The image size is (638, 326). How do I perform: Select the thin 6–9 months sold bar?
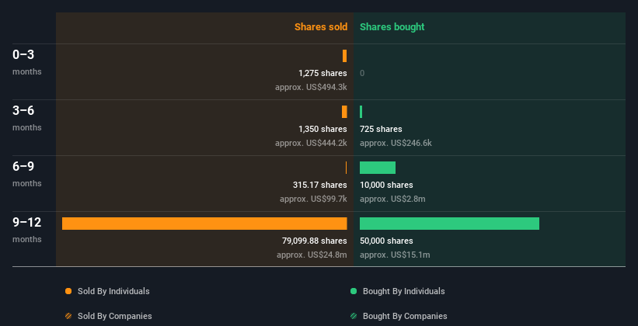click(347, 168)
